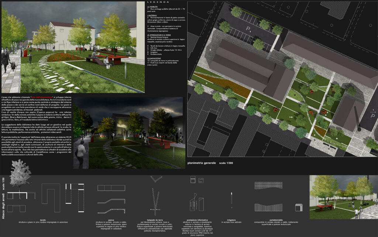Click the "panca" furniture label
Screen dimensions: 378x237
point(111,220)
